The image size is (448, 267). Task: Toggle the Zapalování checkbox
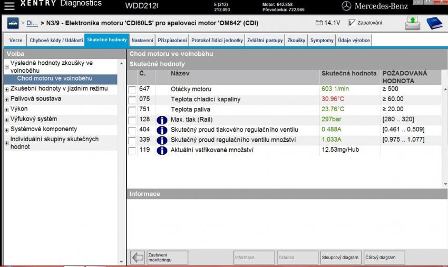click(352, 23)
